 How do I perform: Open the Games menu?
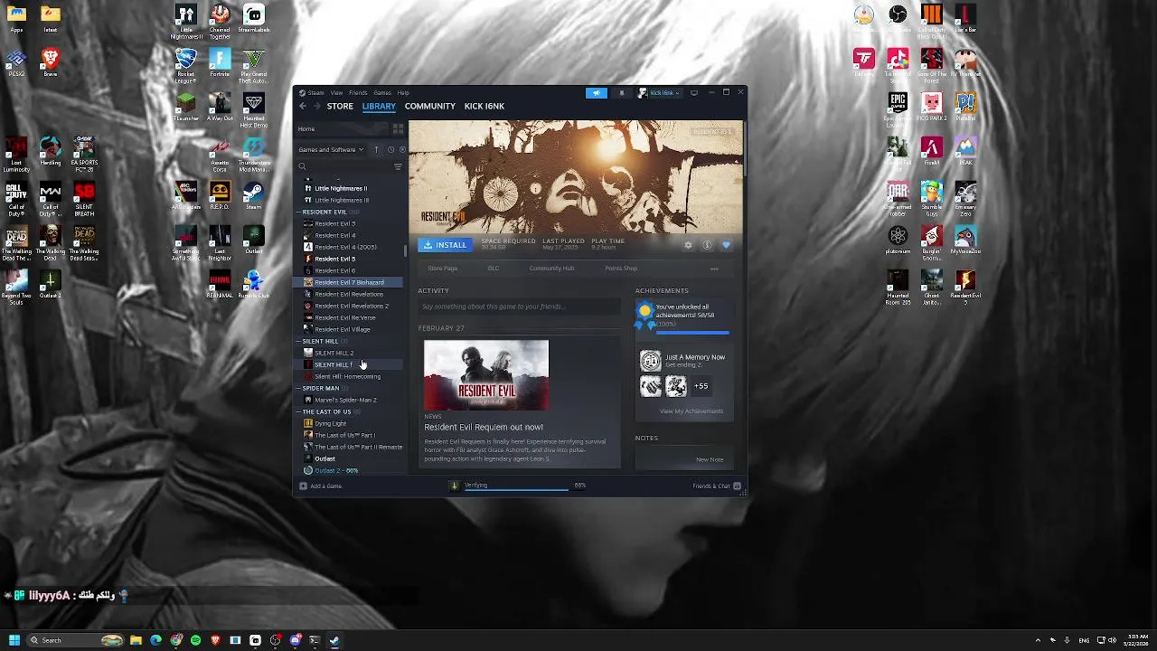pos(382,92)
